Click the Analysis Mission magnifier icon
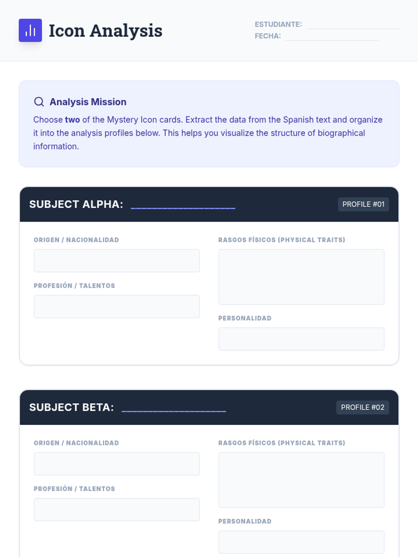The image size is (418, 557). point(39,102)
